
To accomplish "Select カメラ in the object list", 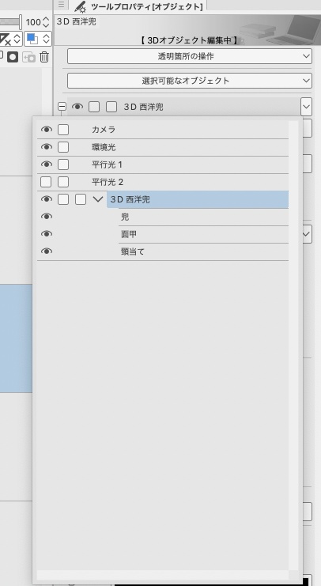I will [104, 130].
